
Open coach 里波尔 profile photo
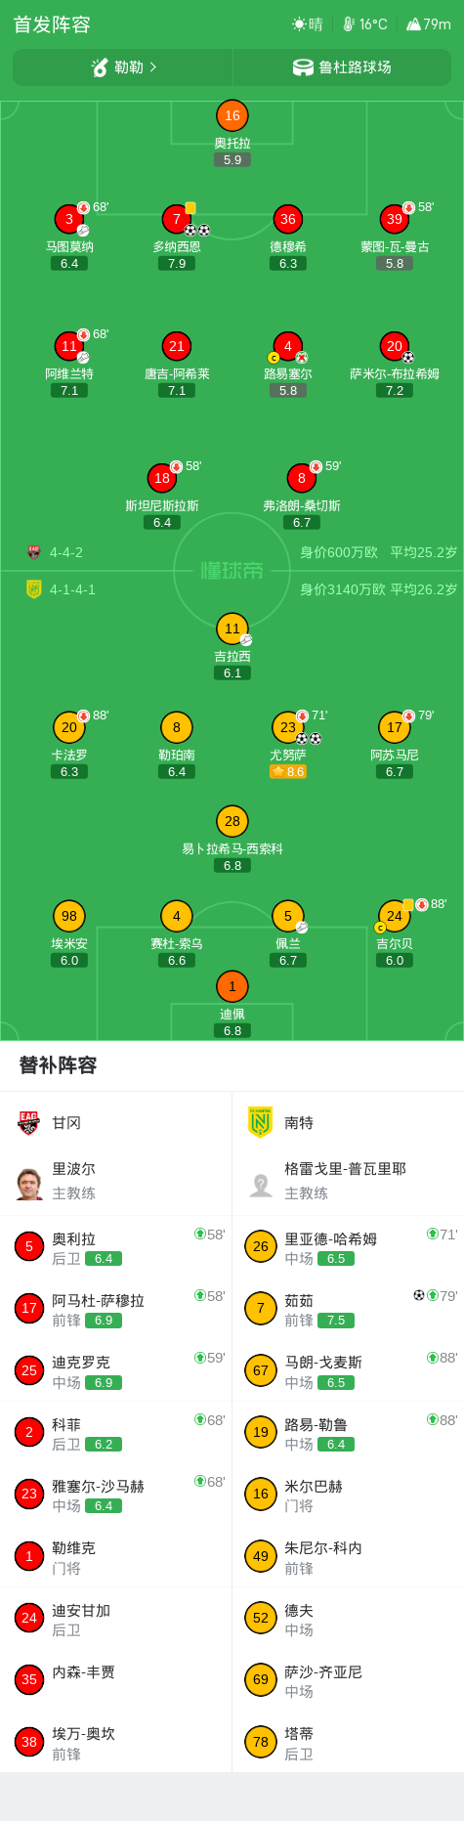click(29, 1181)
